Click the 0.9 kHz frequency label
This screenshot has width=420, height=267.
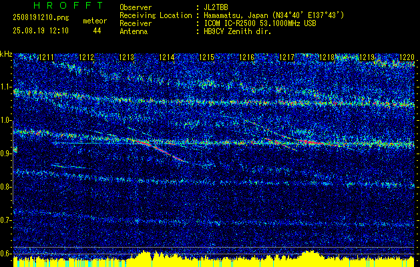click(x=6, y=154)
